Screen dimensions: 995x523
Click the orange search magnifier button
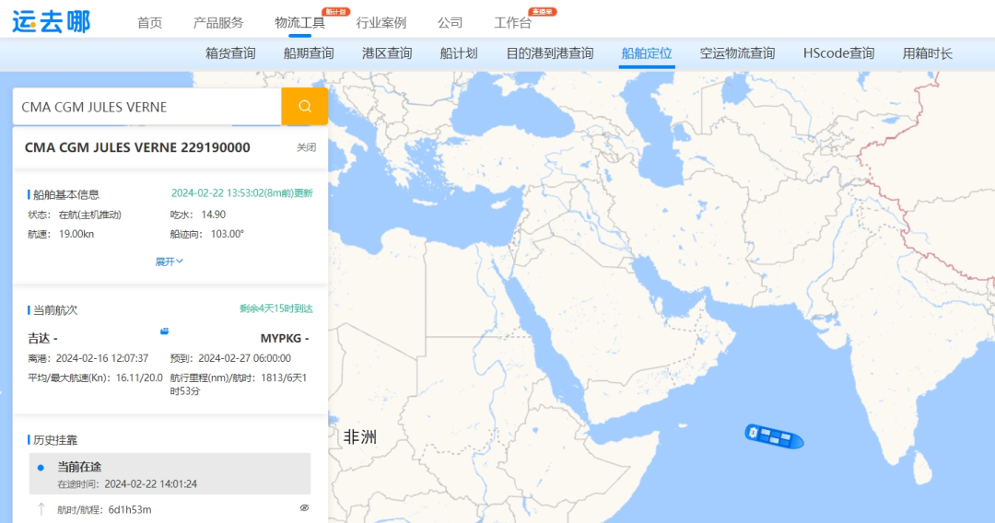tap(305, 107)
